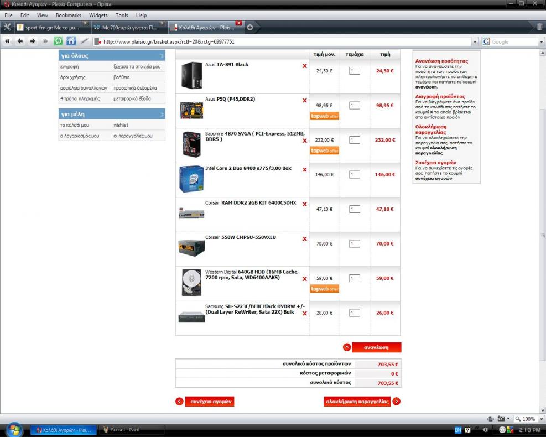
Task: Click quantity field for Intel Core 2 Duo
Action: (355, 174)
